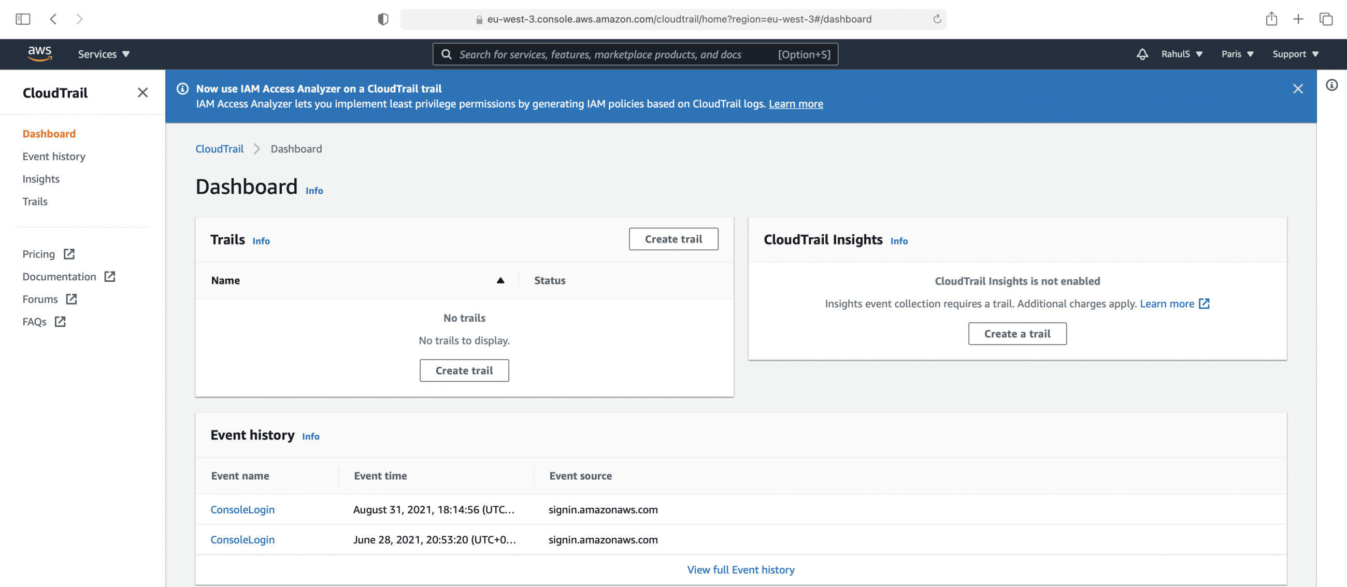This screenshot has width=1347, height=587.
Task: Open Learn more in the IAM Access Analyzer banner
Action: pos(795,104)
